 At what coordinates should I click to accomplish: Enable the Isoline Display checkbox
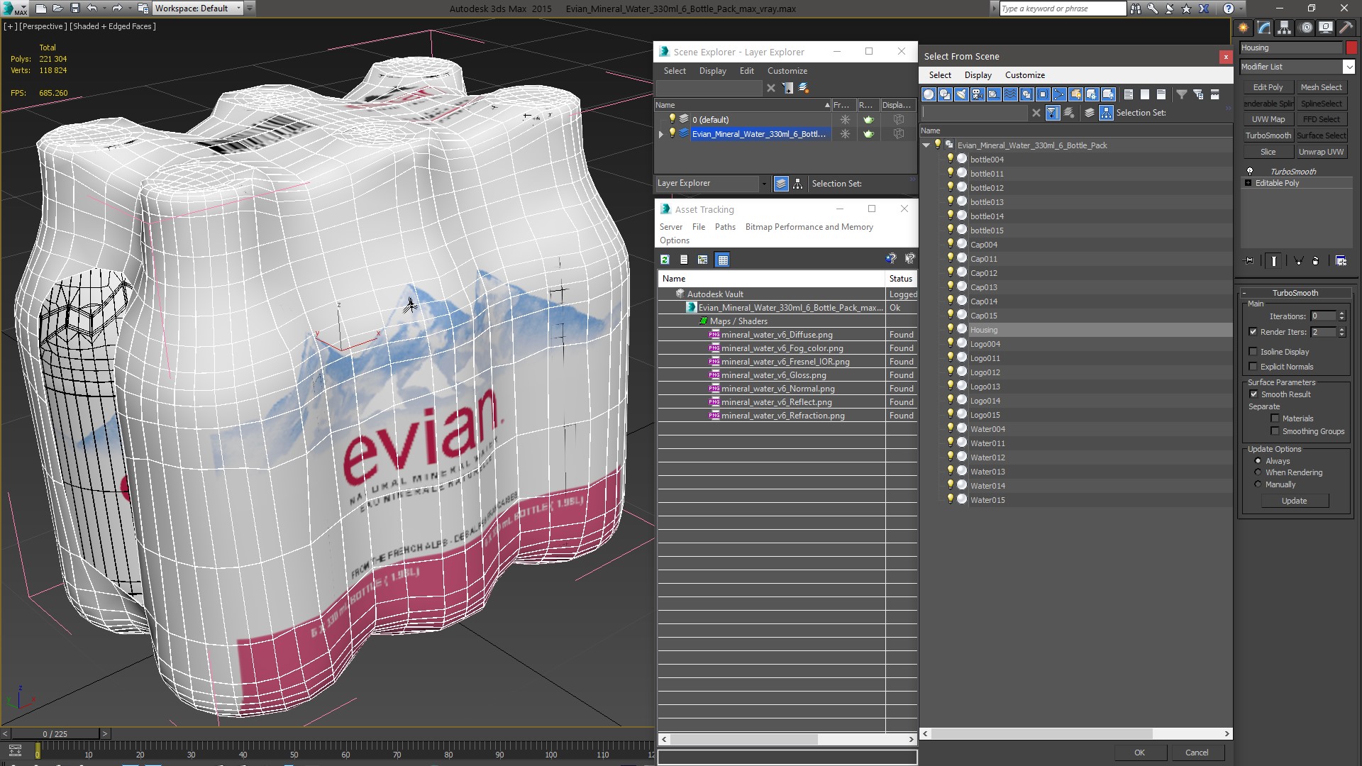click(1253, 352)
